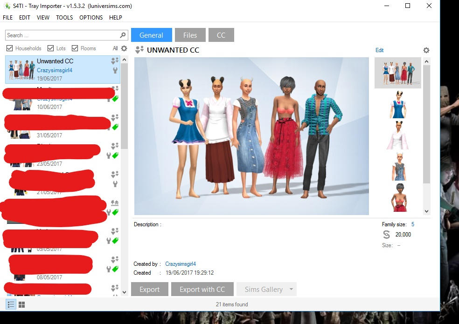Switch to the Files tab

(190, 35)
